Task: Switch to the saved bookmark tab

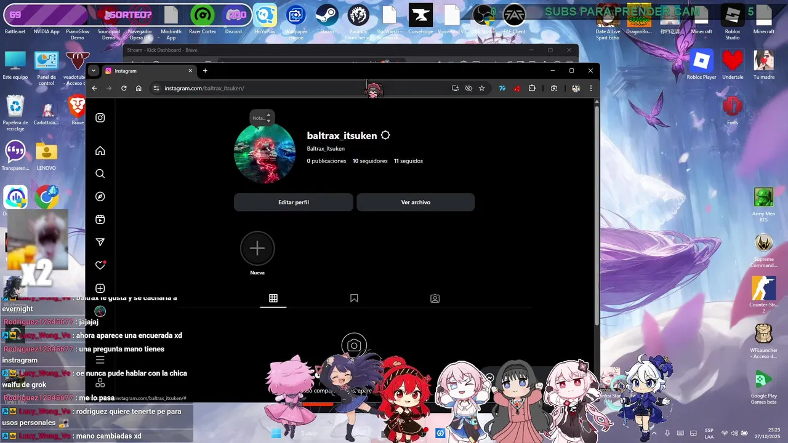Action: (354, 298)
